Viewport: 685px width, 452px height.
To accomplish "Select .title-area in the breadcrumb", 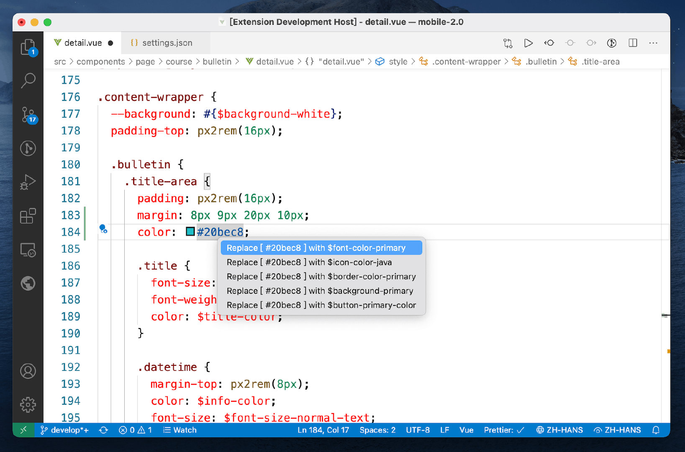I will (594, 62).
